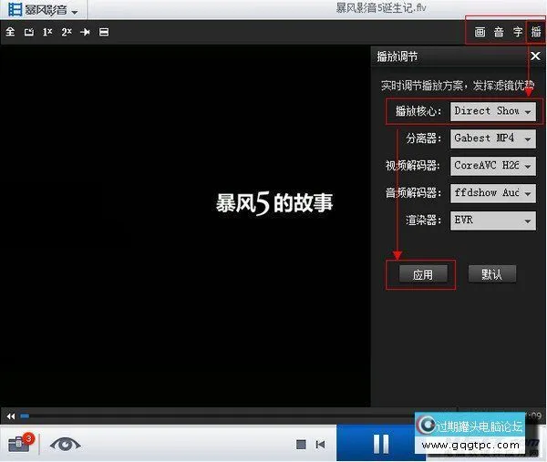Pause the video with the pause button
547x462 pixels.
(381, 444)
